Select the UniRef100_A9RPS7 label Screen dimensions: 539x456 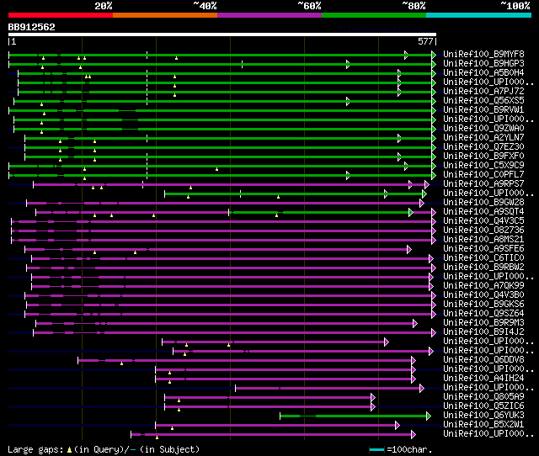point(483,184)
